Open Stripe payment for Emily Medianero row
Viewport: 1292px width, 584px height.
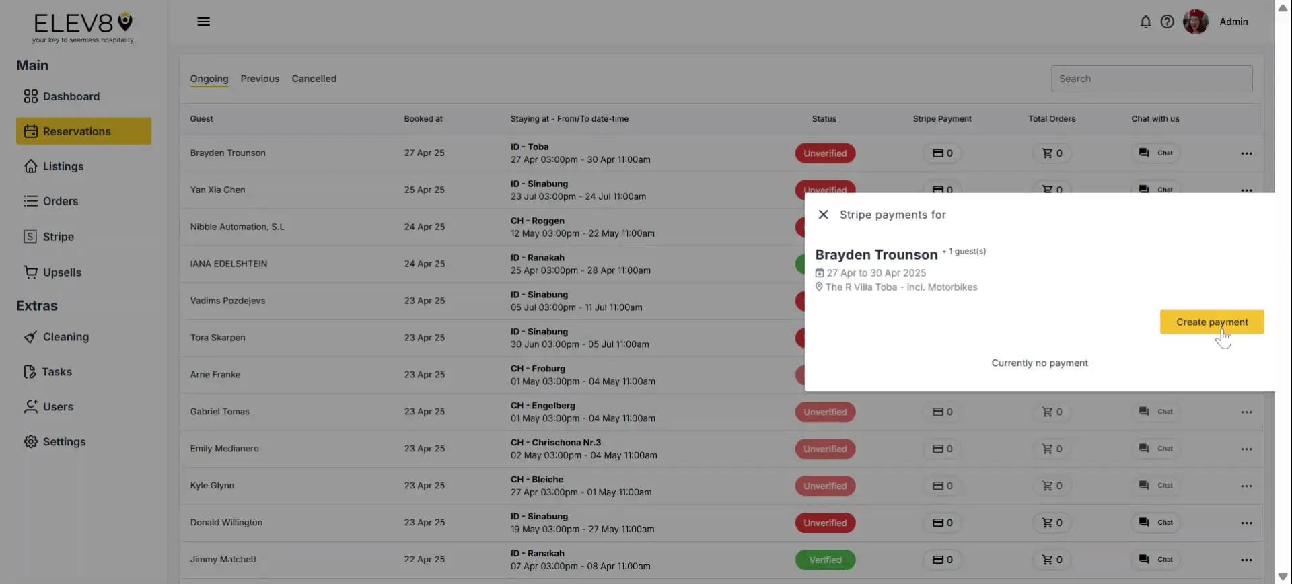(x=942, y=449)
